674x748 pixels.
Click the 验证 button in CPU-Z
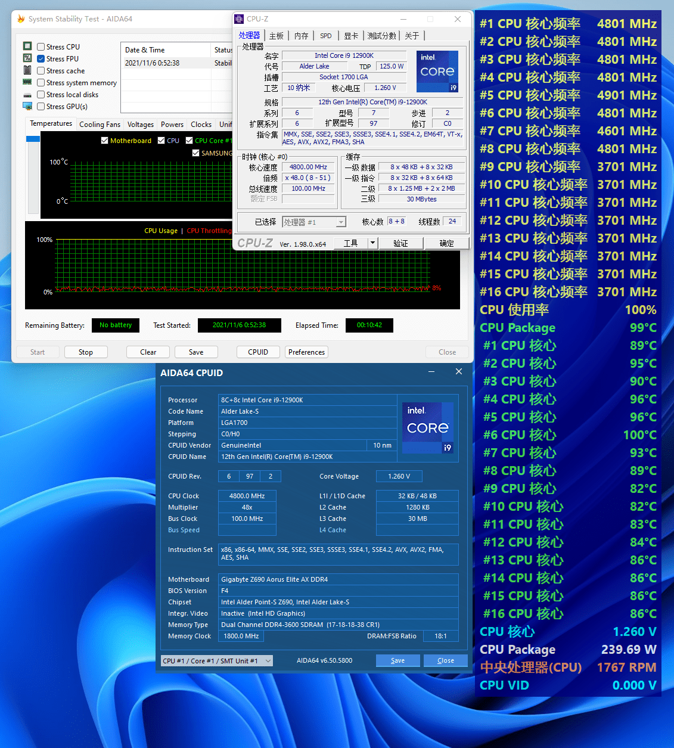tap(401, 243)
